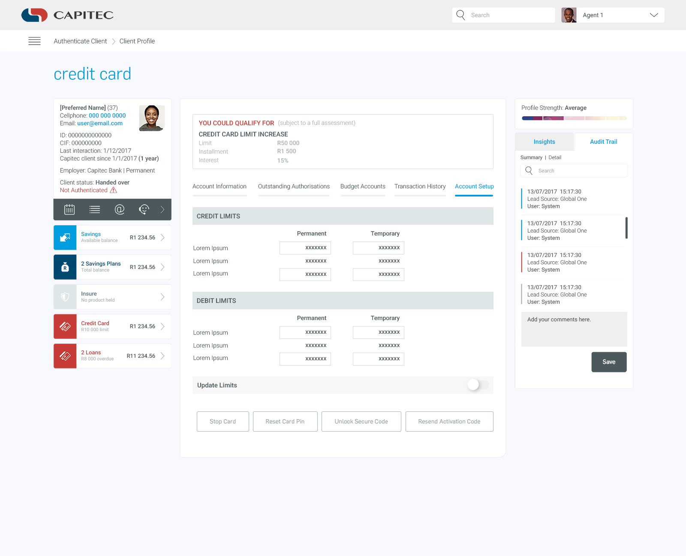The image size is (686, 556).
Task: Click the Resend Activation Code button
Action: [x=449, y=422]
